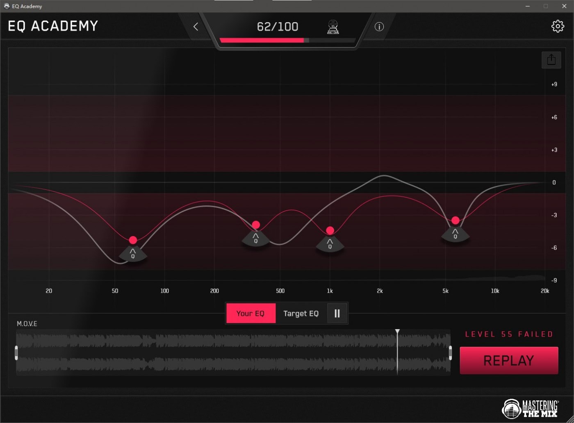Switch to Your EQ view
The height and width of the screenshot is (423, 574).
[x=251, y=314]
